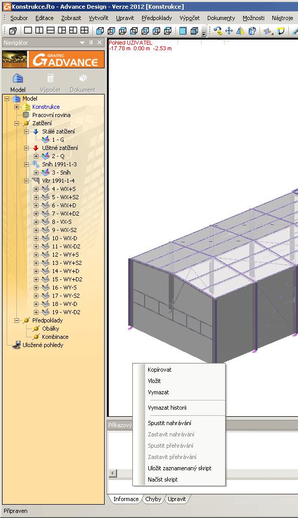Collapse the Předpoklady tree node
The height and width of the screenshot is (518, 298).
click(x=16, y=320)
